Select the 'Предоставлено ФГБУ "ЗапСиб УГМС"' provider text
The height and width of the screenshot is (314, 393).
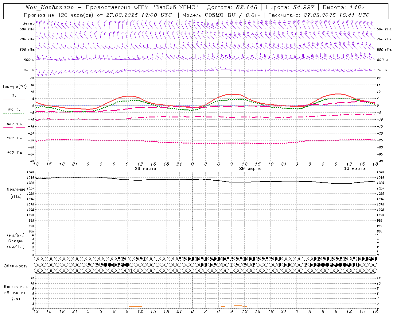coord(142,7)
